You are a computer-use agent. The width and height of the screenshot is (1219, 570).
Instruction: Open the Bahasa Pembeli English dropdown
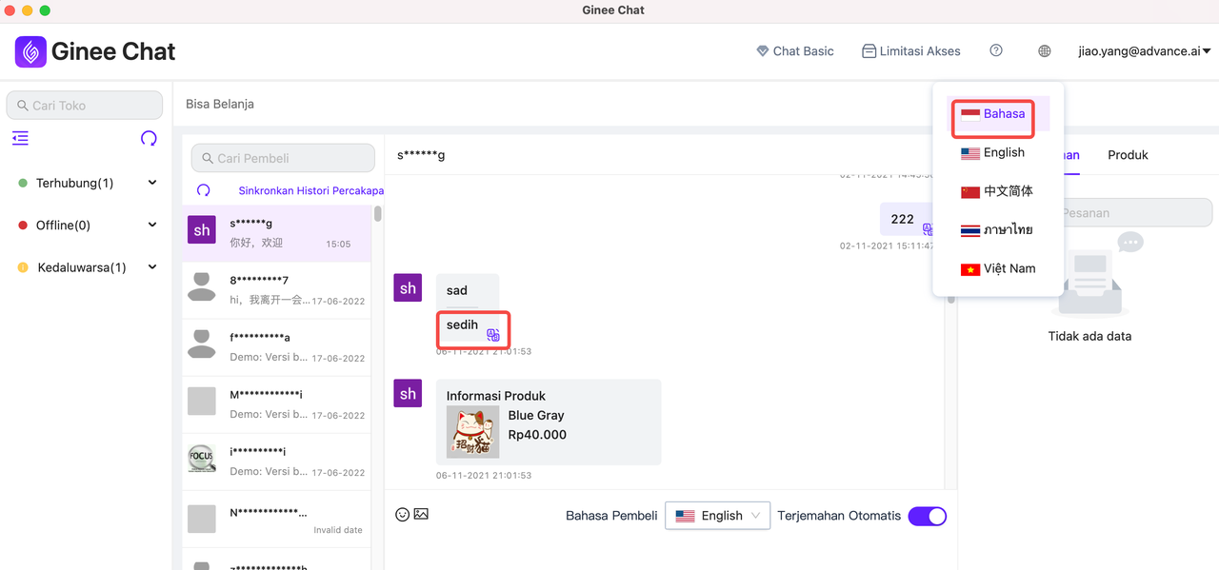tap(717, 515)
